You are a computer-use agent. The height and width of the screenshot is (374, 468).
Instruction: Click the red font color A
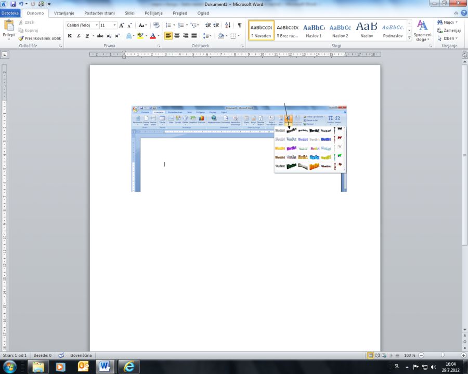(153, 36)
